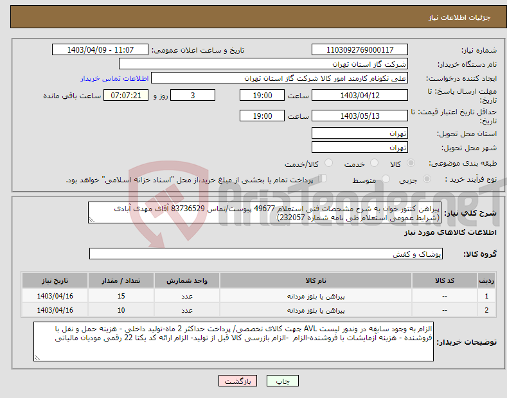Screen dimensions: 507x398
Task: Click the quantity cell showing 10
Action: click(121, 310)
